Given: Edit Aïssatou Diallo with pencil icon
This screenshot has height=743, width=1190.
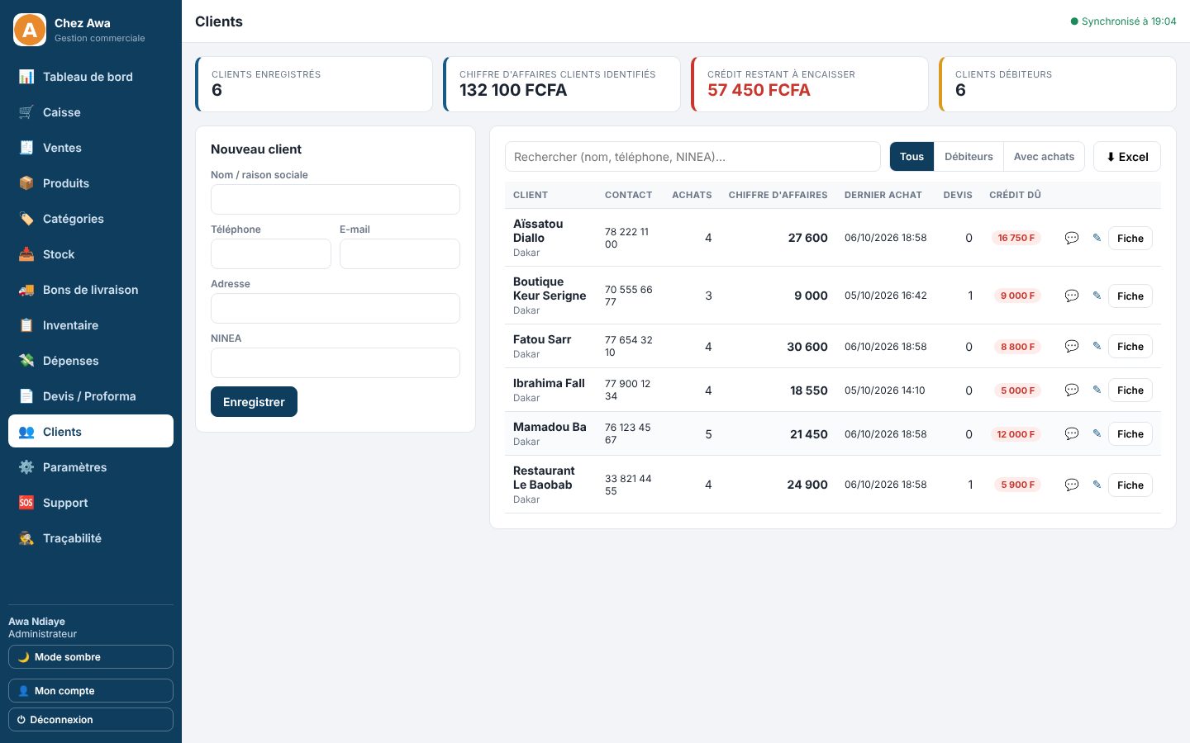Looking at the screenshot, I should tap(1097, 238).
